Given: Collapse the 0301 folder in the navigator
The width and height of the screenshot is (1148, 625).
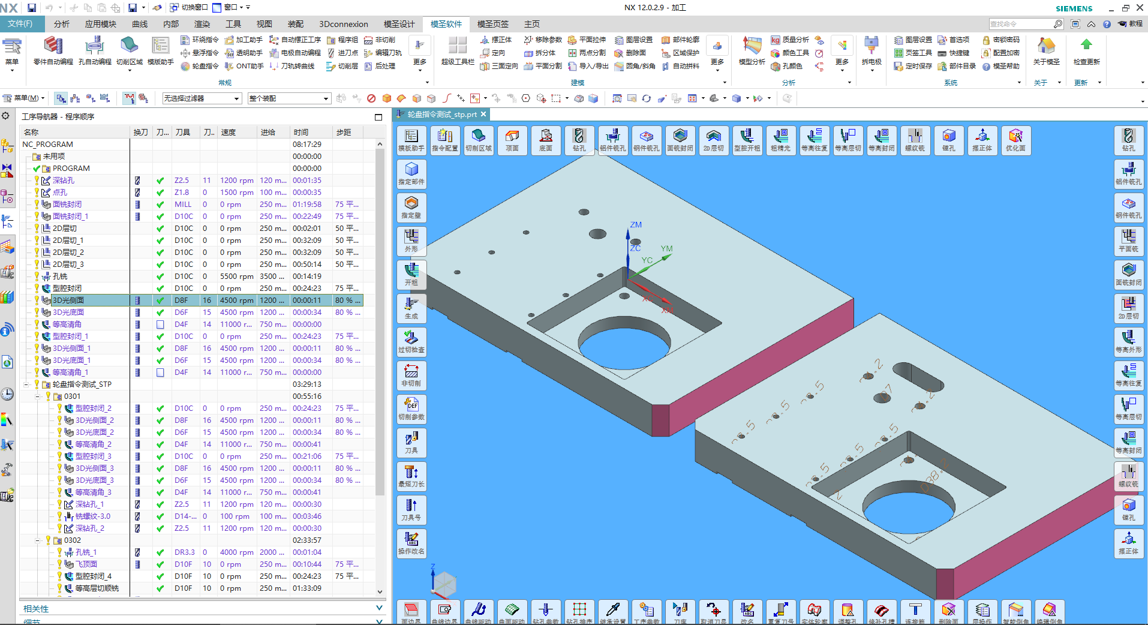Looking at the screenshot, I should (x=38, y=396).
